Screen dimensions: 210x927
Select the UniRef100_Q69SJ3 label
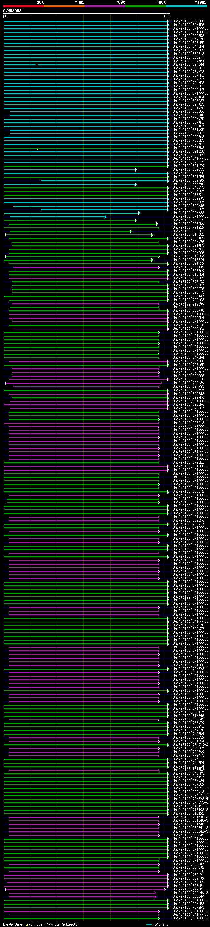188,198
